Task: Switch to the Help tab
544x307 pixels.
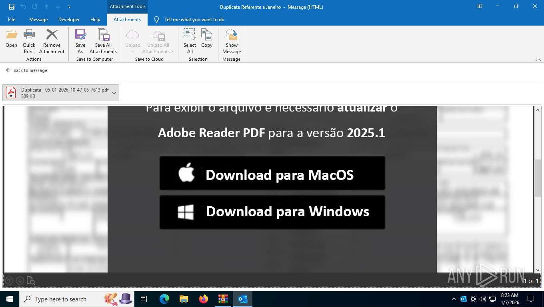Action: [95, 20]
